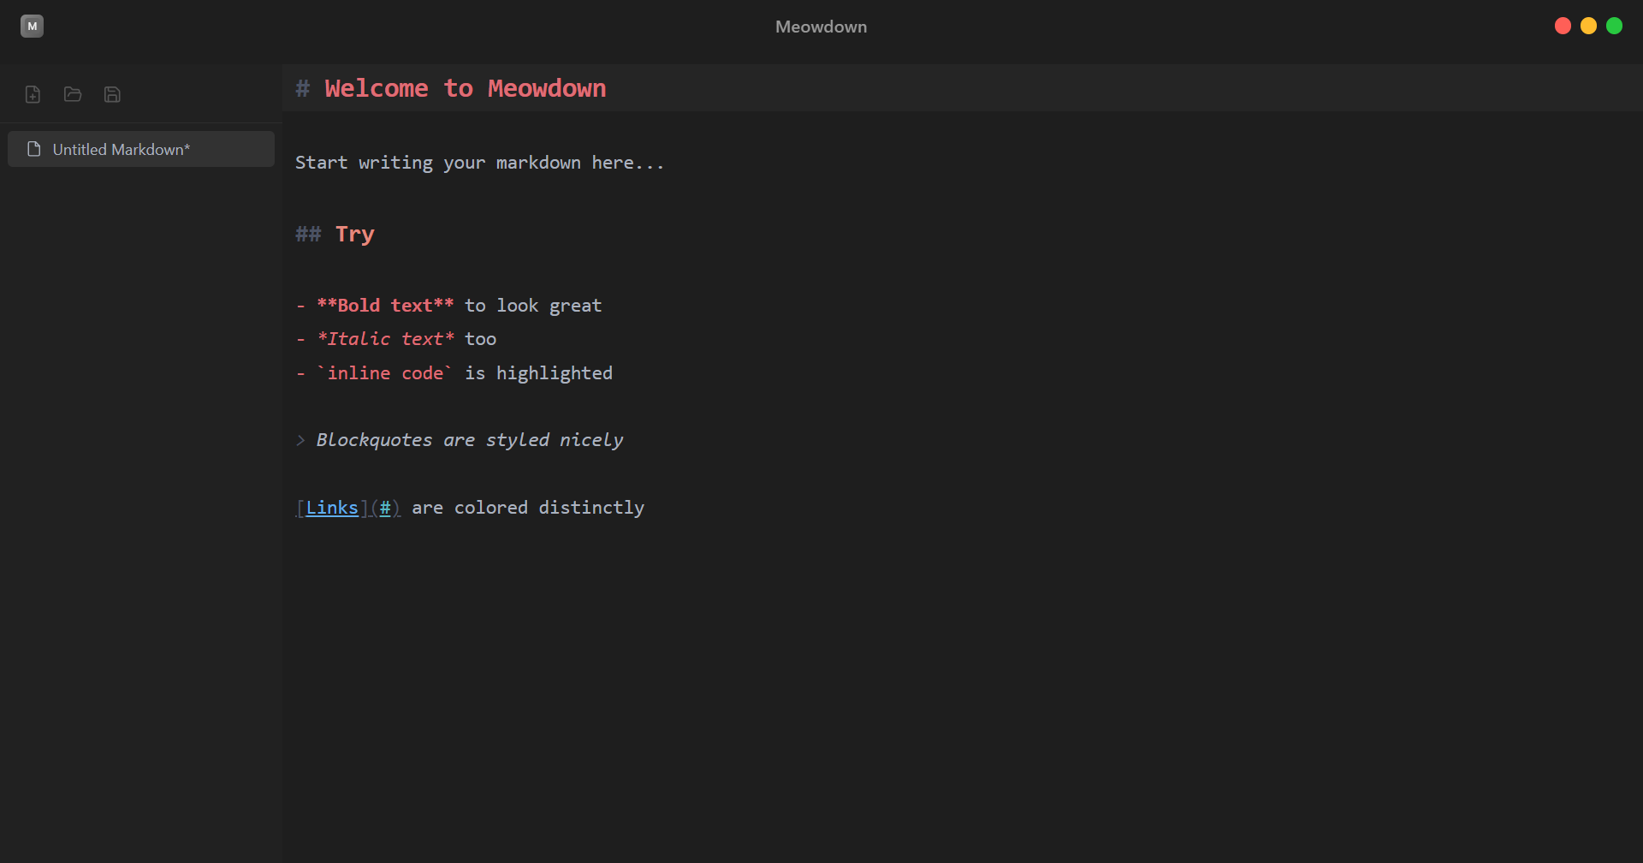Click the Try section heading
Screen dimensions: 1643x863
tap(354, 233)
